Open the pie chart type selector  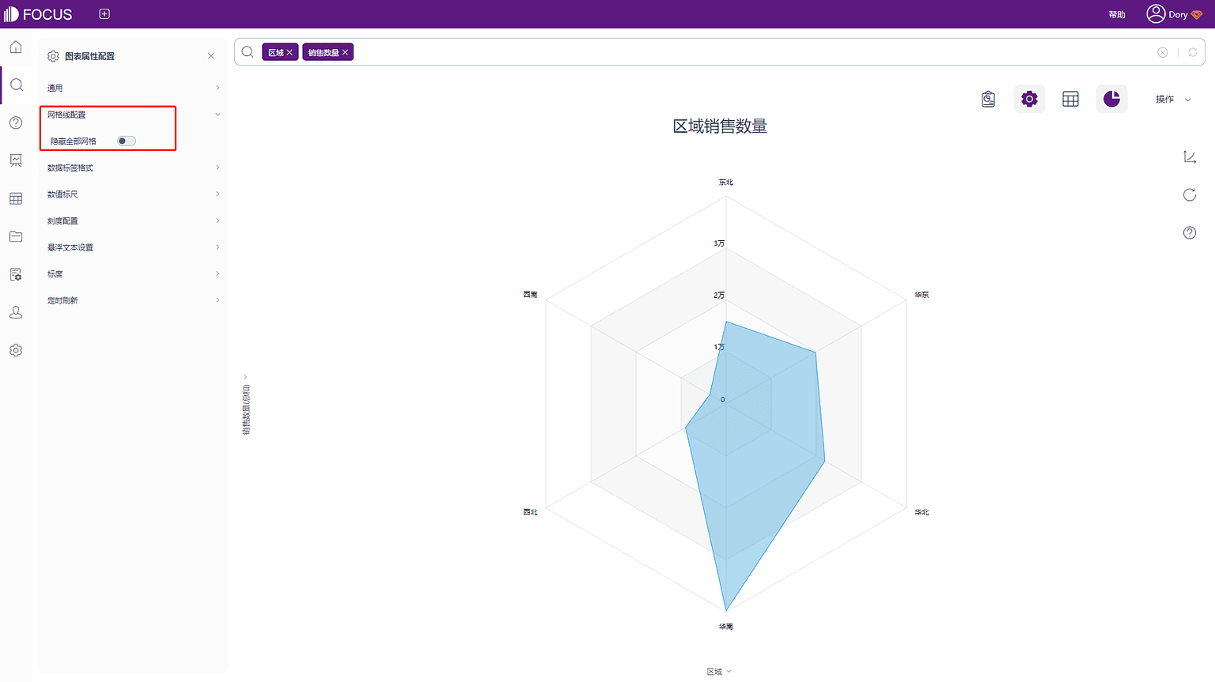[x=1111, y=99]
